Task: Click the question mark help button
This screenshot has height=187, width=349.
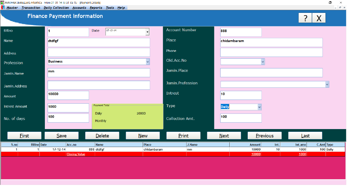Action: point(305,18)
